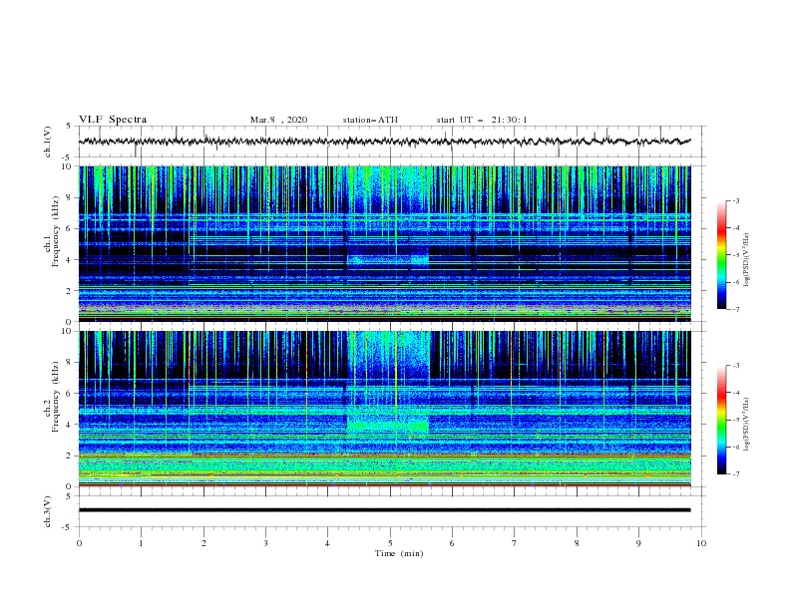Viewport: 790px width, 610px height.
Task: Click the date "Mar.8 , 2020"
Action: pos(278,120)
